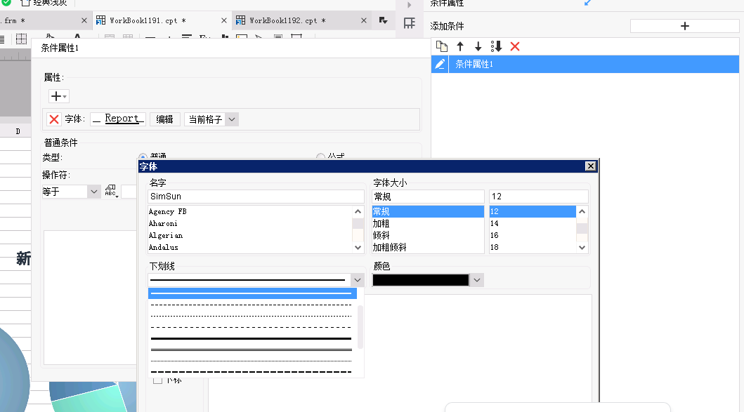Choose the highlighted thin solid underline option
This screenshot has height=412, width=744.
252,293
